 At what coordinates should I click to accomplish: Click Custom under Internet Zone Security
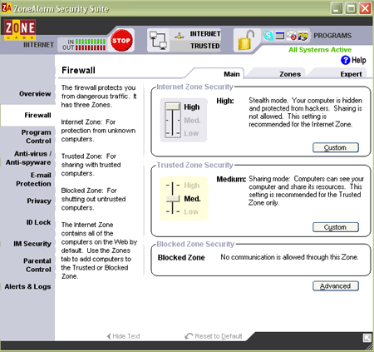tap(336, 147)
